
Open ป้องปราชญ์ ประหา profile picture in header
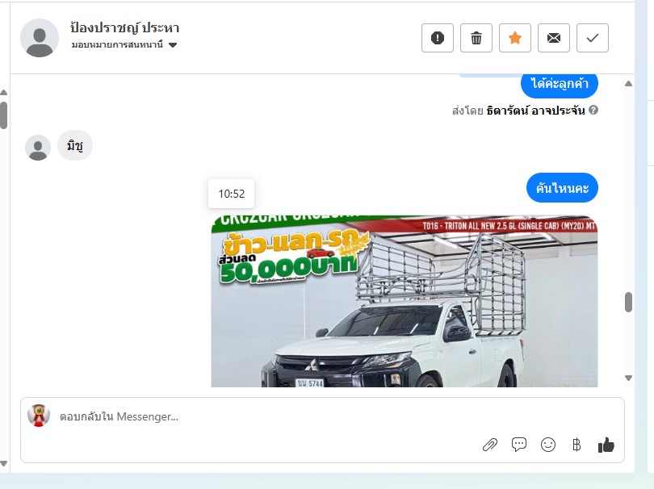coord(40,38)
